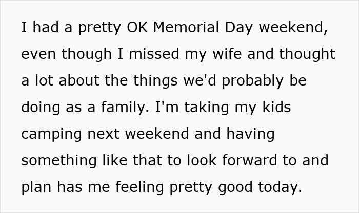Viewport: 359px width, 213px height.
Task: Click the word "doing"
Action: (39, 106)
